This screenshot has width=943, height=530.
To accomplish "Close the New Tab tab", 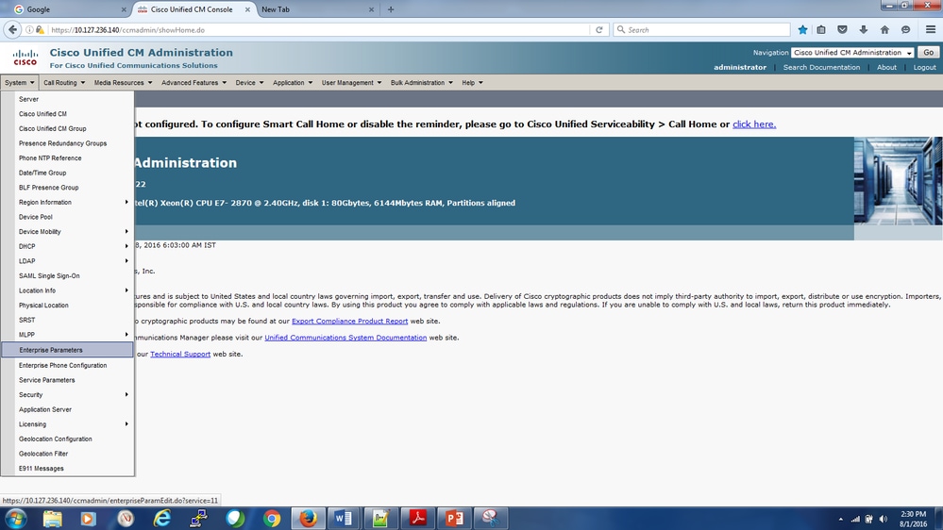I will [x=371, y=9].
